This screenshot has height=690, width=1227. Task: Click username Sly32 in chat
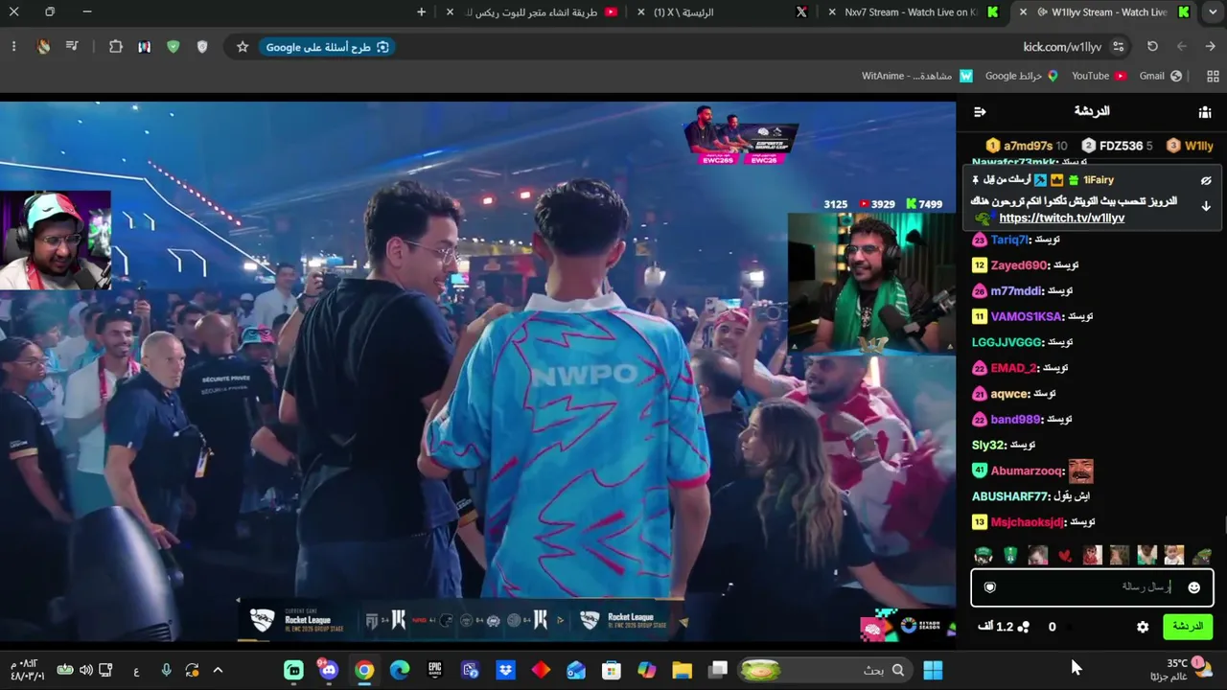[x=988, y=446]
